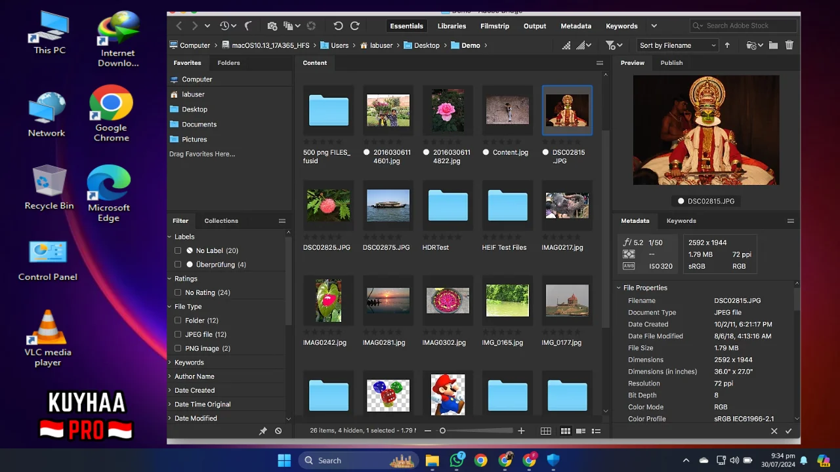Create a new folder with folder icon
840x472 pixels.
click(x=773, y=45)
